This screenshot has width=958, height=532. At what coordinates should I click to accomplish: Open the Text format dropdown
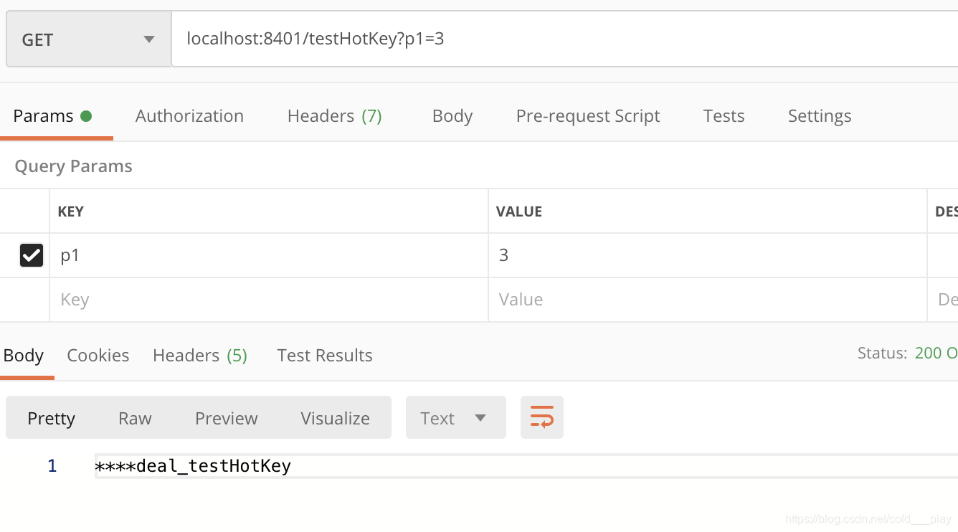(x=456, y=417)
